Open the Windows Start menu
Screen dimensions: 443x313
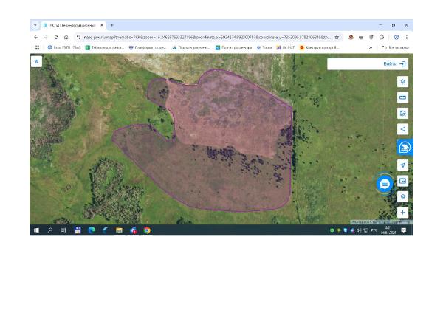pos(36,230)
